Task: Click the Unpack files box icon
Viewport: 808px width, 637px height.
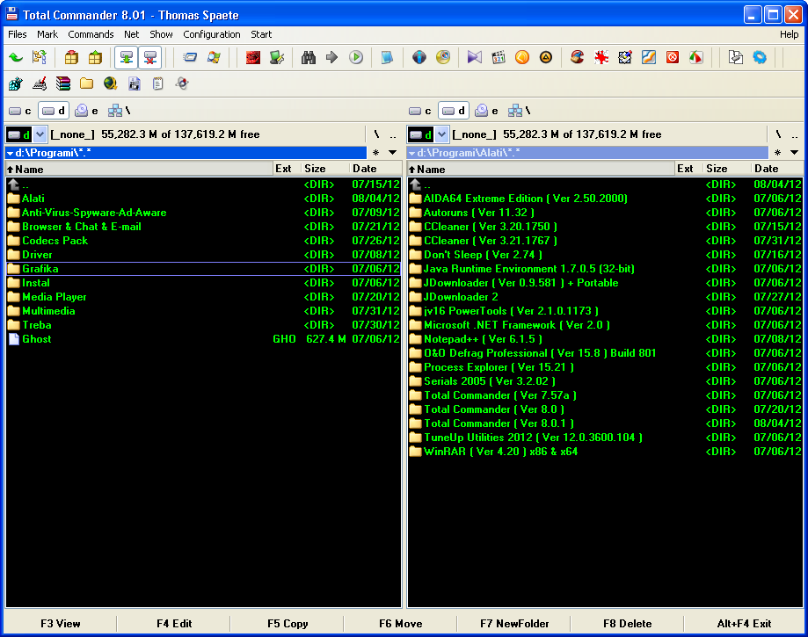Action: (95, 57)
